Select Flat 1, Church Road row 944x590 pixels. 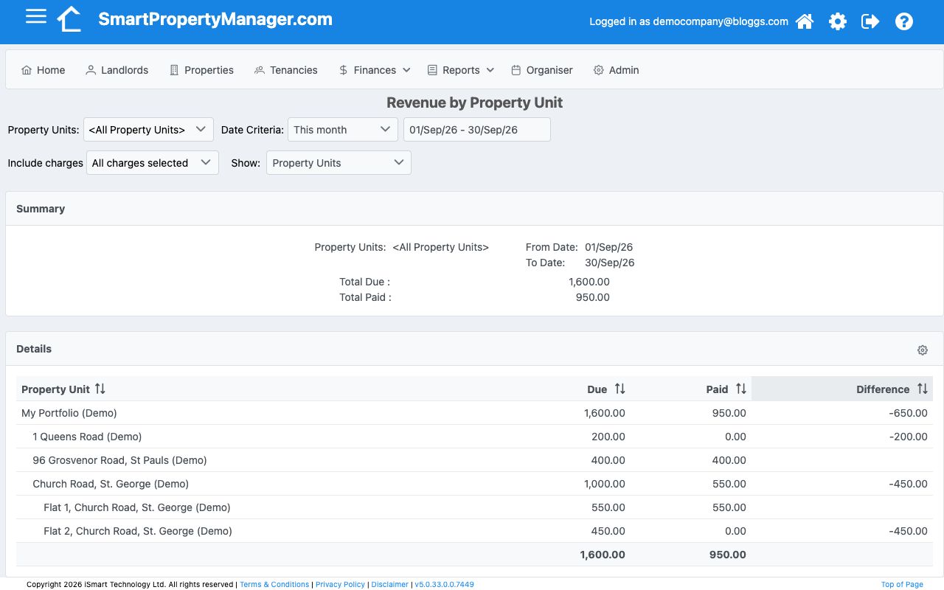(474, 507)
